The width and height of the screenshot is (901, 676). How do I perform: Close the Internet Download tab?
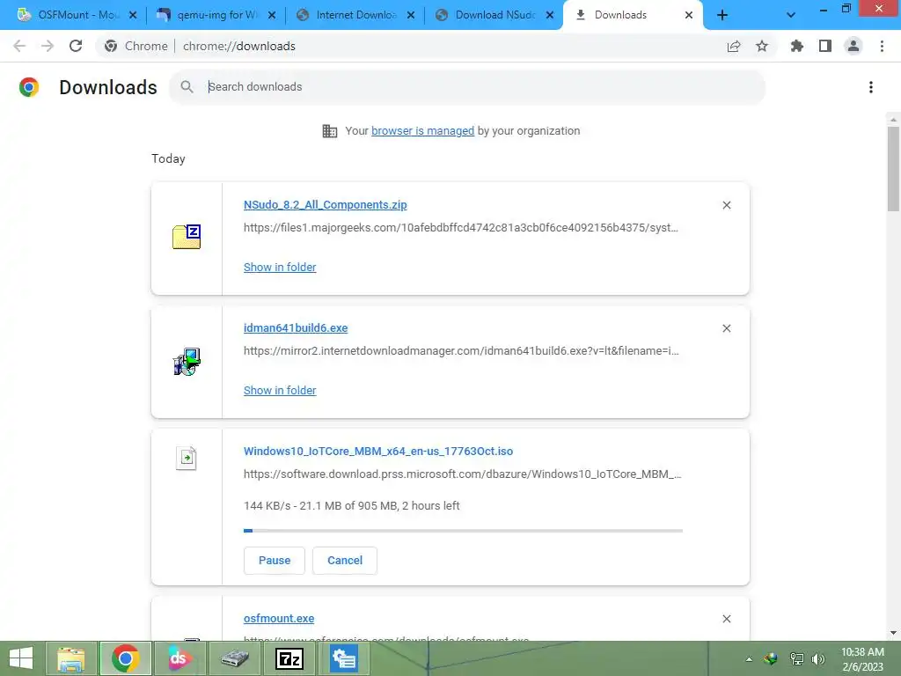[x=411, y=15]
